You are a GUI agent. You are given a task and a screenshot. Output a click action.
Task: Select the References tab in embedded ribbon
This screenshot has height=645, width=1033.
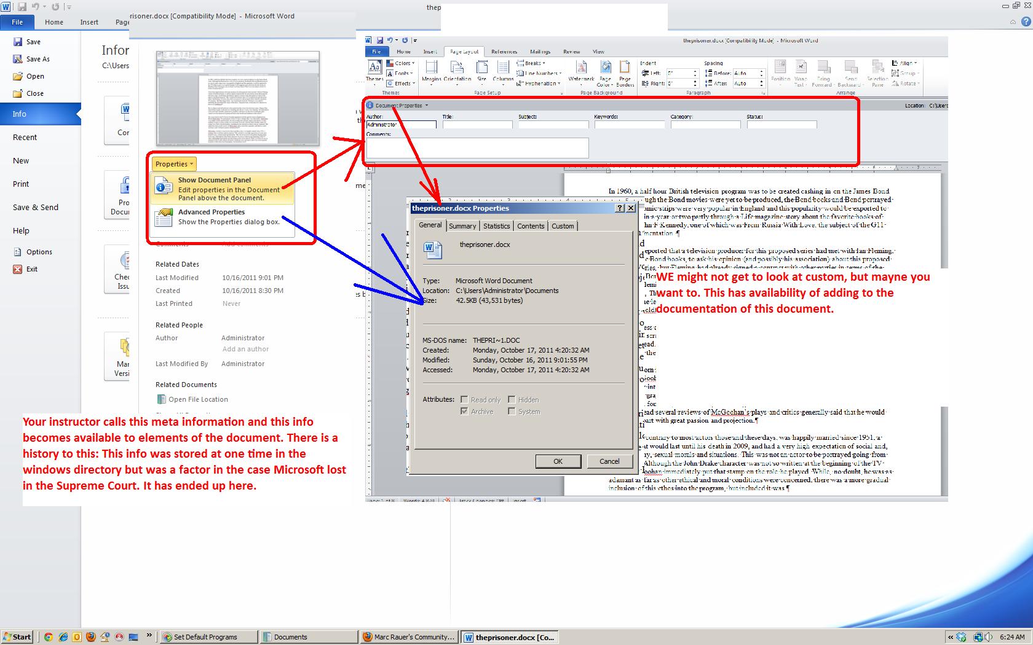[504, 52]
